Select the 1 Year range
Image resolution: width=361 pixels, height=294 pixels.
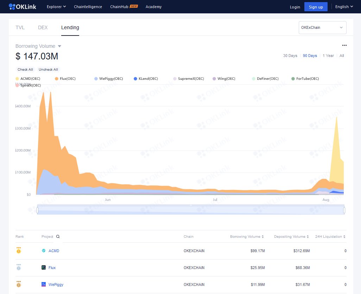coord(328,56)
